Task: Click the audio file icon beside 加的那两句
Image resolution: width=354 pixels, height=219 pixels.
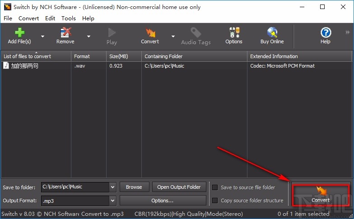Action: point(6,66)
